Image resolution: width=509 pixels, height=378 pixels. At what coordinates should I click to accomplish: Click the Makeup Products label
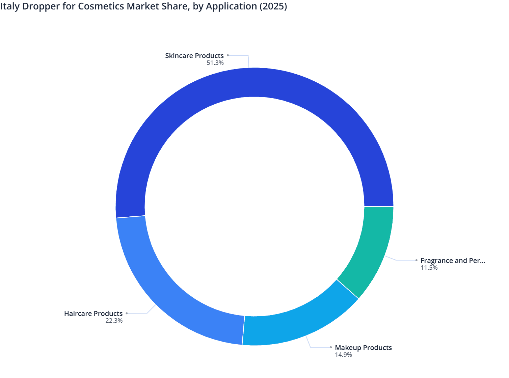[x=363, y=347]
